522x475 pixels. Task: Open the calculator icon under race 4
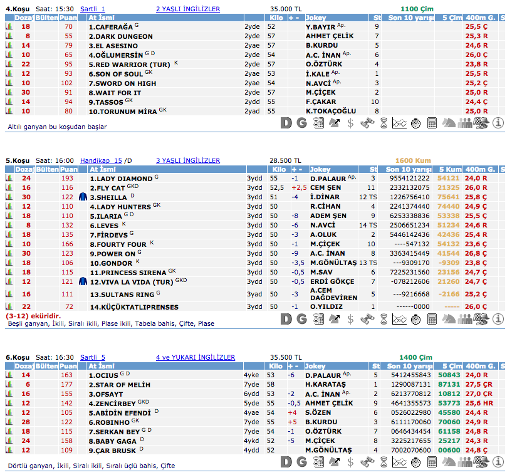[x=432, y=123]
